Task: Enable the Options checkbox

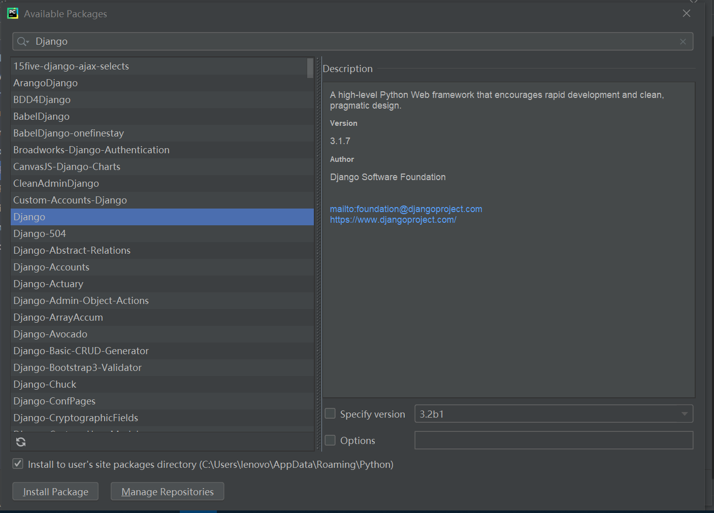Action: 330,440
